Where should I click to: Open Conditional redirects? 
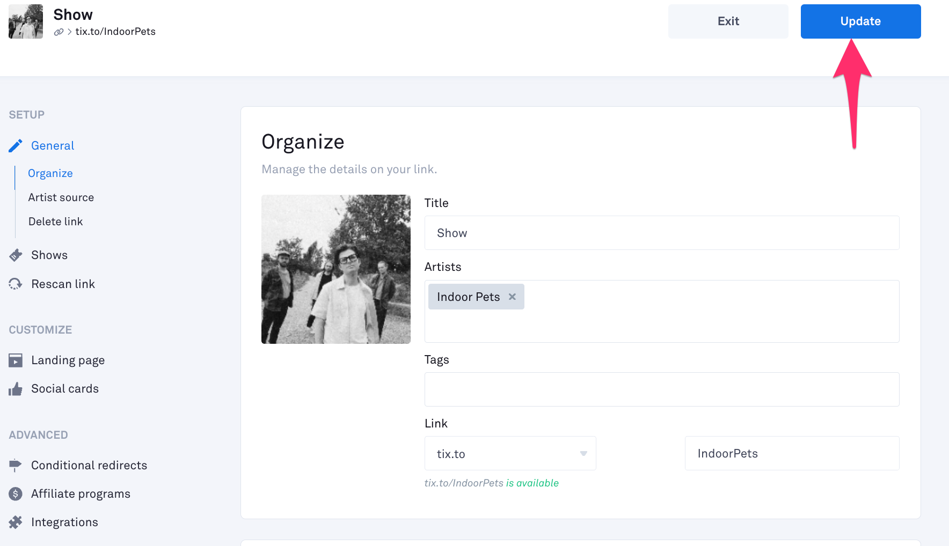(x=89, y=466)
